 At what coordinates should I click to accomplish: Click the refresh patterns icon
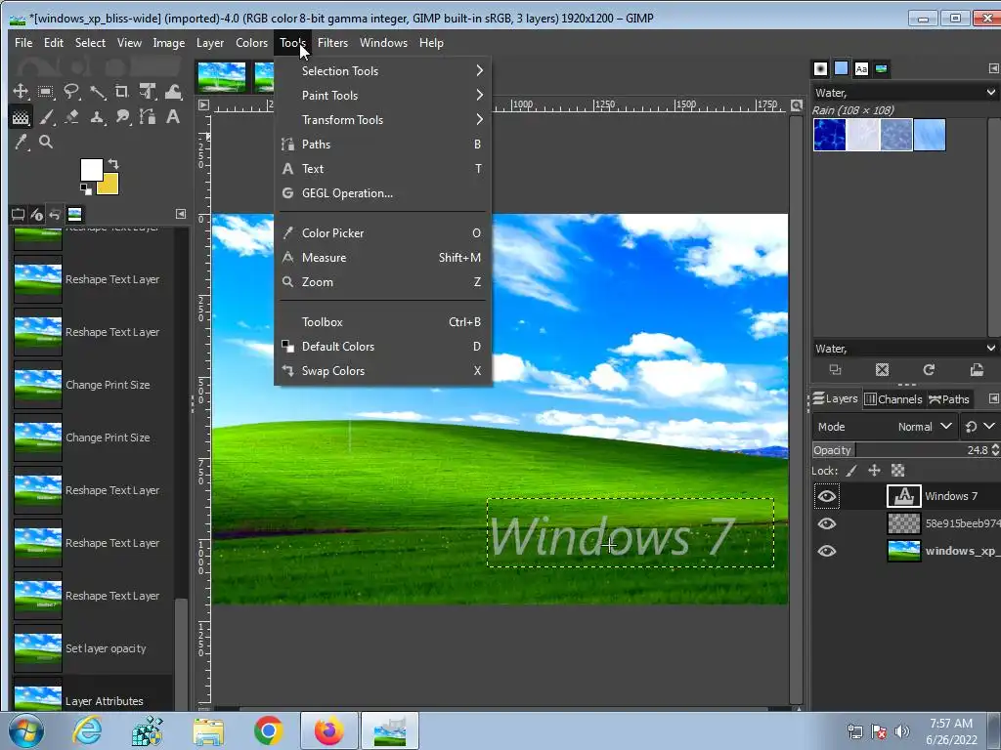pos(929,370)
